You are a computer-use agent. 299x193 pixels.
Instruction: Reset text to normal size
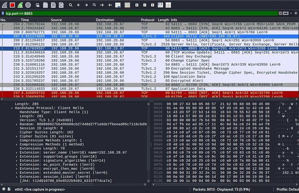click(153, 5)
